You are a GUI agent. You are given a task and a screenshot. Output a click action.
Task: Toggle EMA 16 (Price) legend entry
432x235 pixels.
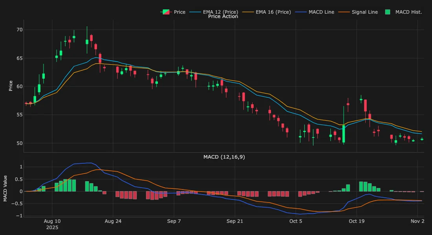point(266,12)
